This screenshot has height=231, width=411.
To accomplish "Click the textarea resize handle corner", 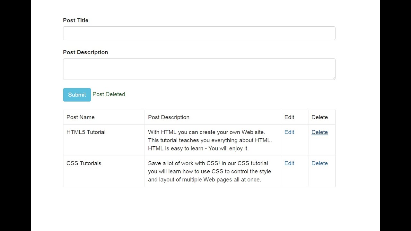I will [334, 78].
